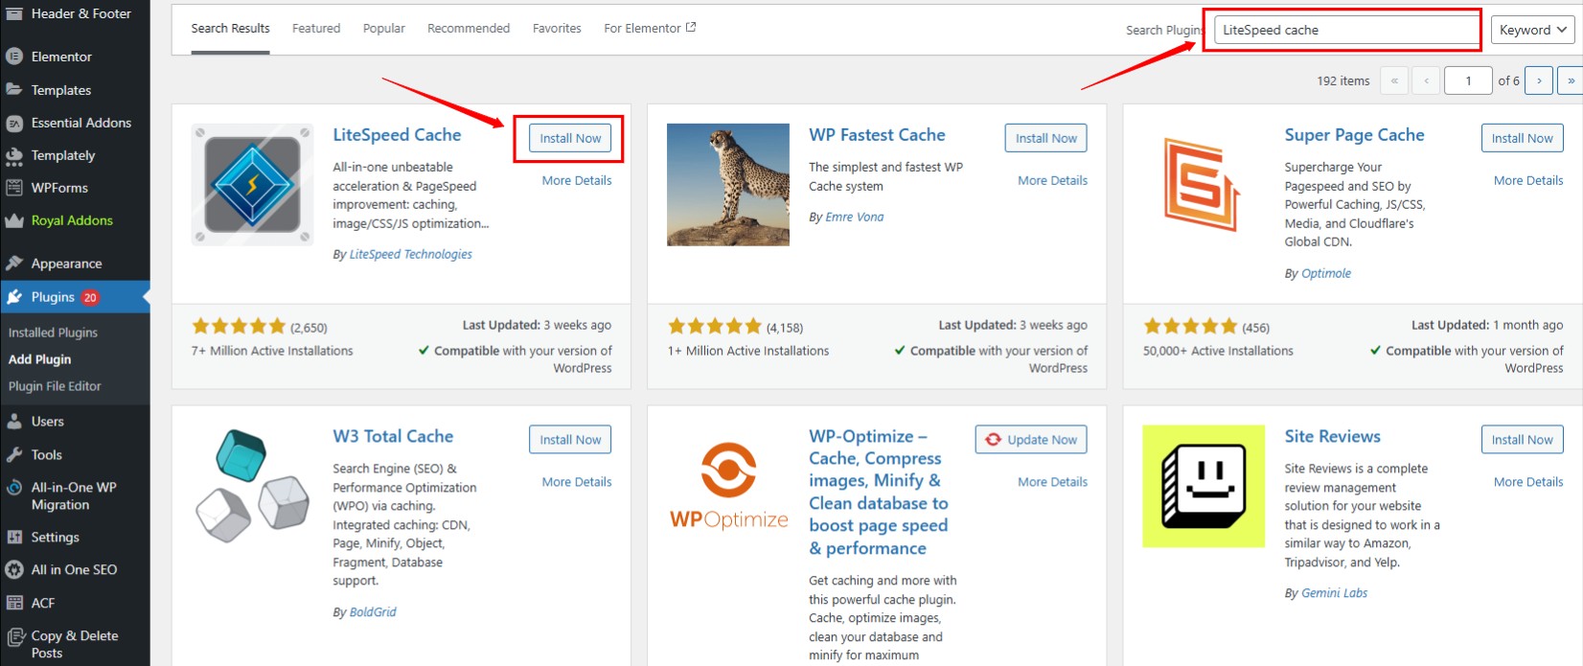Click the Essential Addons icon
Screen dimensions: 1583x666
click(14, 123)
